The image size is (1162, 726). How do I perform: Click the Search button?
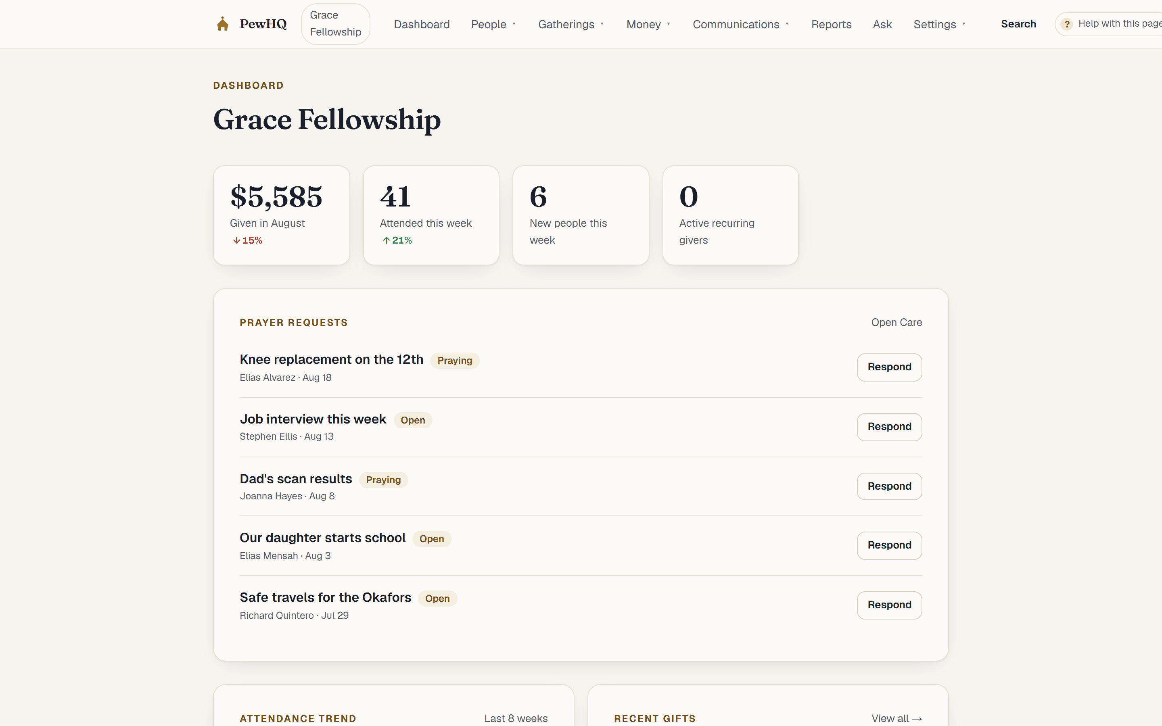tap(1018, 24)
